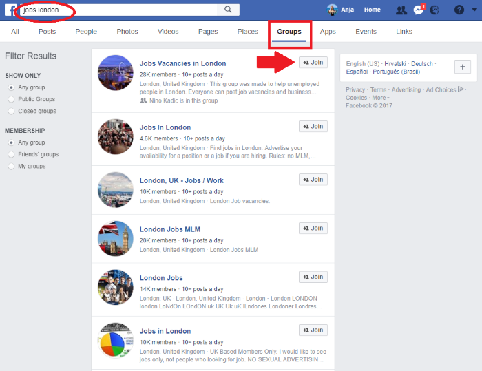
Task: Switch to the People tab
Action: (x=86, y=32)
